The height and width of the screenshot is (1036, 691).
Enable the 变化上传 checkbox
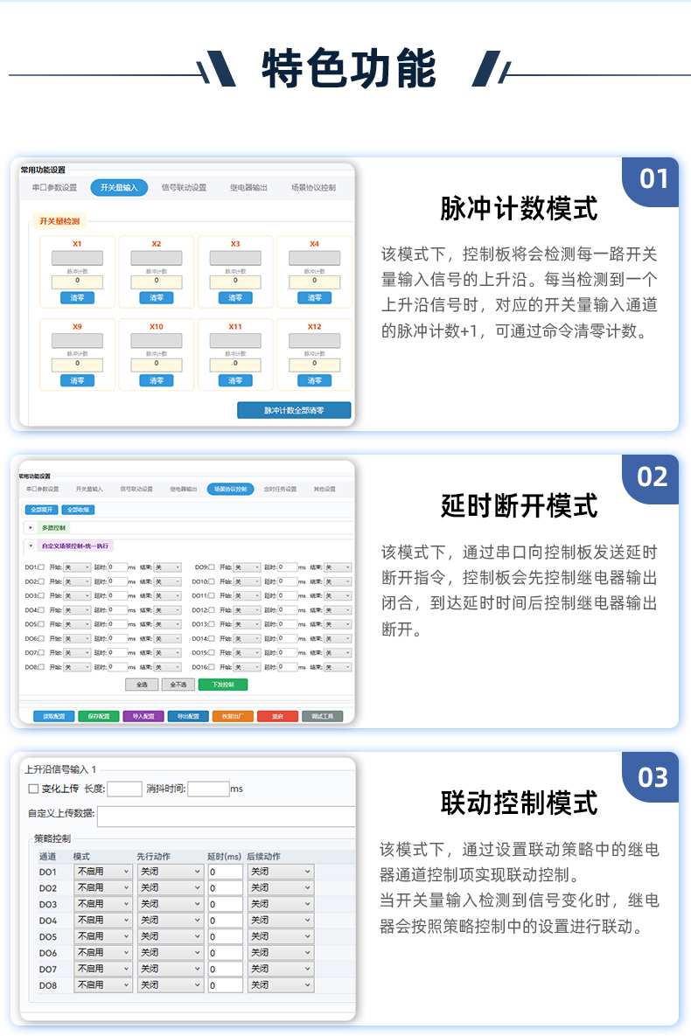click(33, 789)
